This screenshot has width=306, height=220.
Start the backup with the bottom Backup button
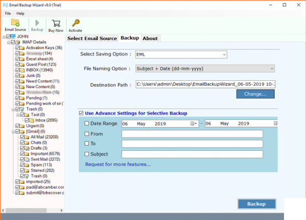[x=256, y=204]
